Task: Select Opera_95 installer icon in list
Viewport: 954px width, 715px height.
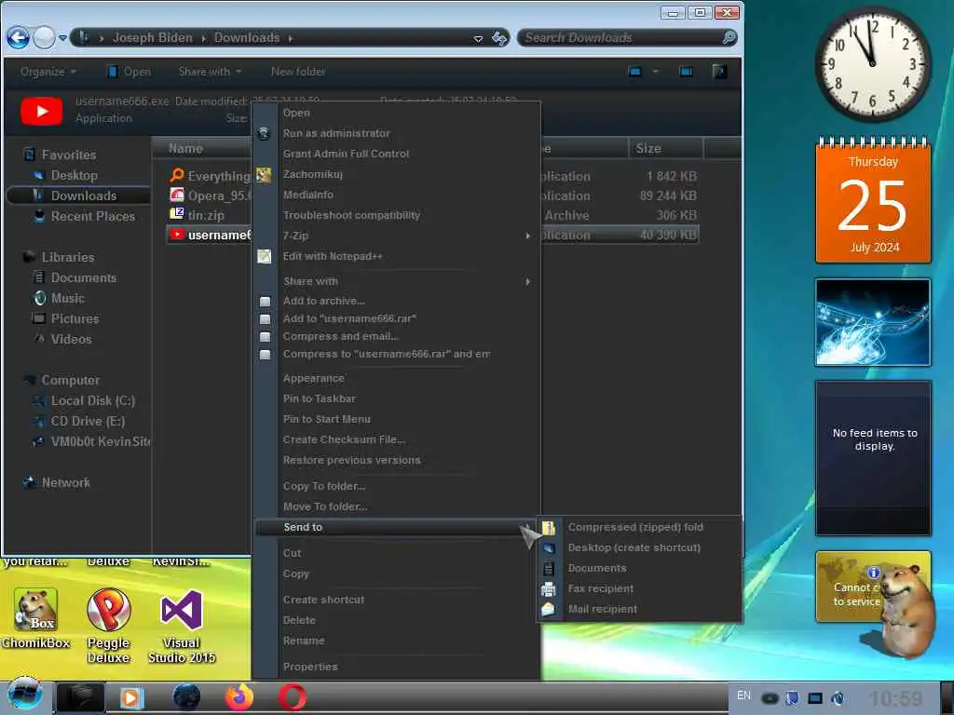Action: click(177, 196)
